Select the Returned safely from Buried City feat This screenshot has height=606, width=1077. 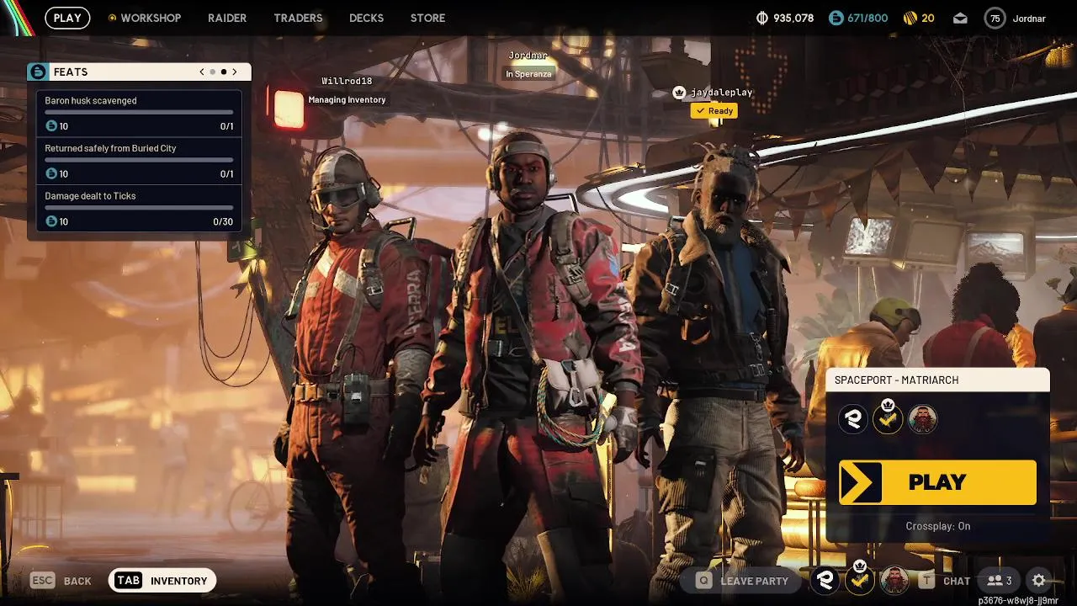[x=139, y=161]
